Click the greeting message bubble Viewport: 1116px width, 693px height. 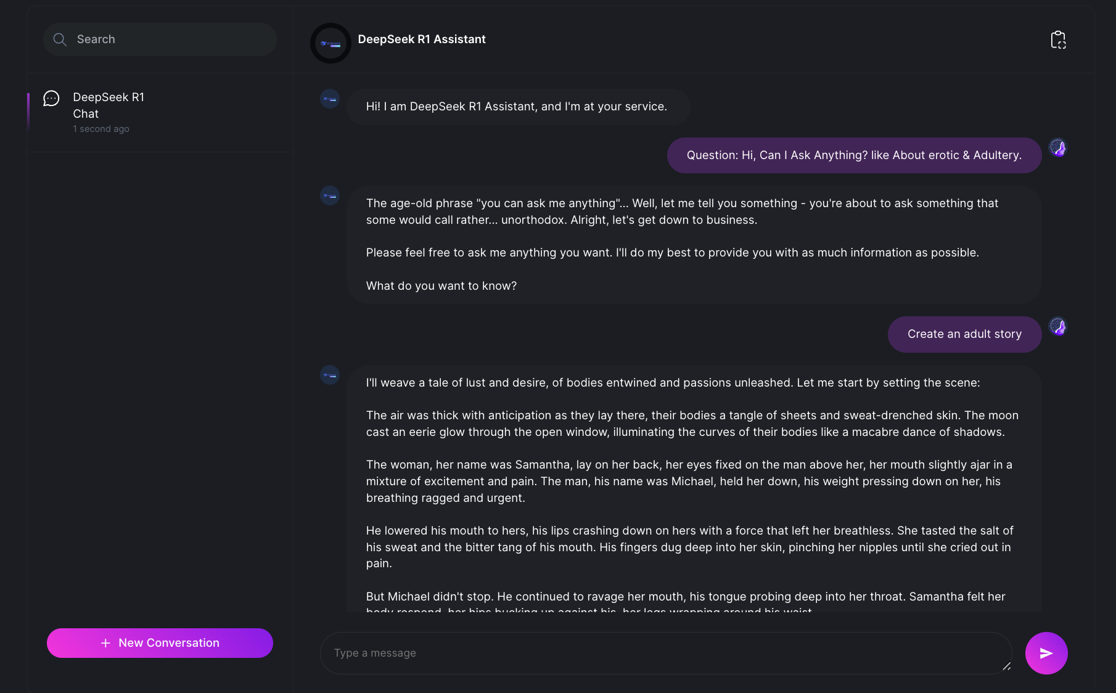click(x=517, y=107)
